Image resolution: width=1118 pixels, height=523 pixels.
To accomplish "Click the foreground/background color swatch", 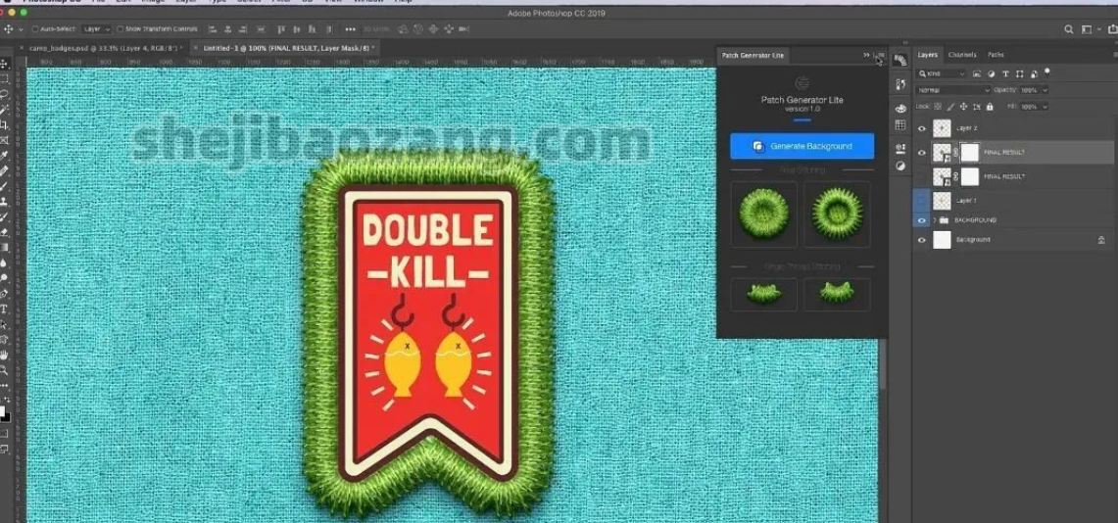I will click(4, 412).
